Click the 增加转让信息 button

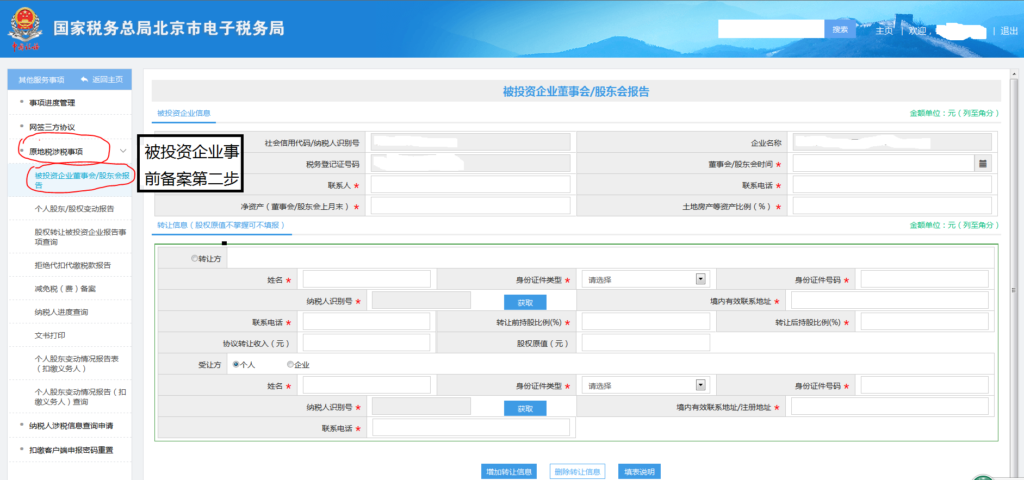click(x=509, y=472)
